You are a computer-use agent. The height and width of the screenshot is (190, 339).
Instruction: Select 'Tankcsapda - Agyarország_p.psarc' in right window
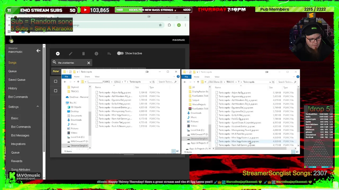[x=233, y=96]
